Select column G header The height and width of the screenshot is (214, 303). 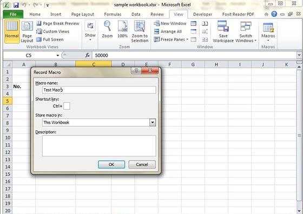193,64
